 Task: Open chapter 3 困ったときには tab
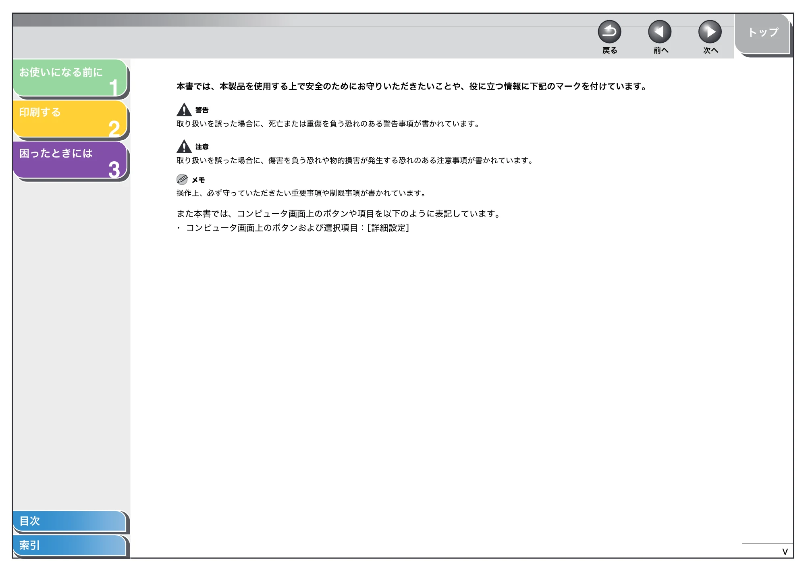[x=70, y=160]
